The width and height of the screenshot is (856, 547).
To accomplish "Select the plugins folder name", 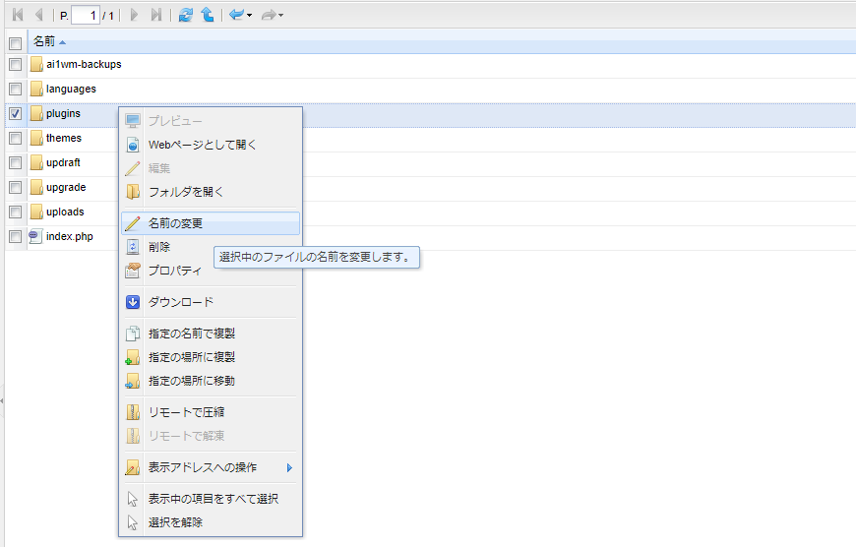I will tap(63, 113).
